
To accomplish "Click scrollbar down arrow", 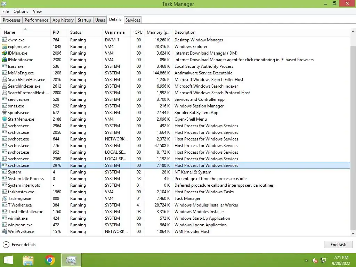I will 353,233.
